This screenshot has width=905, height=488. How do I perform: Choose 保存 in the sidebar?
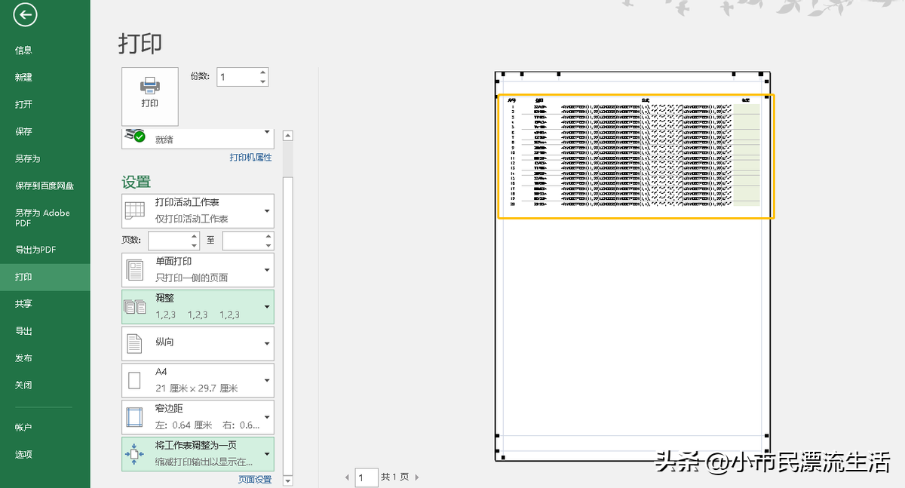click(x=23, y=132)
